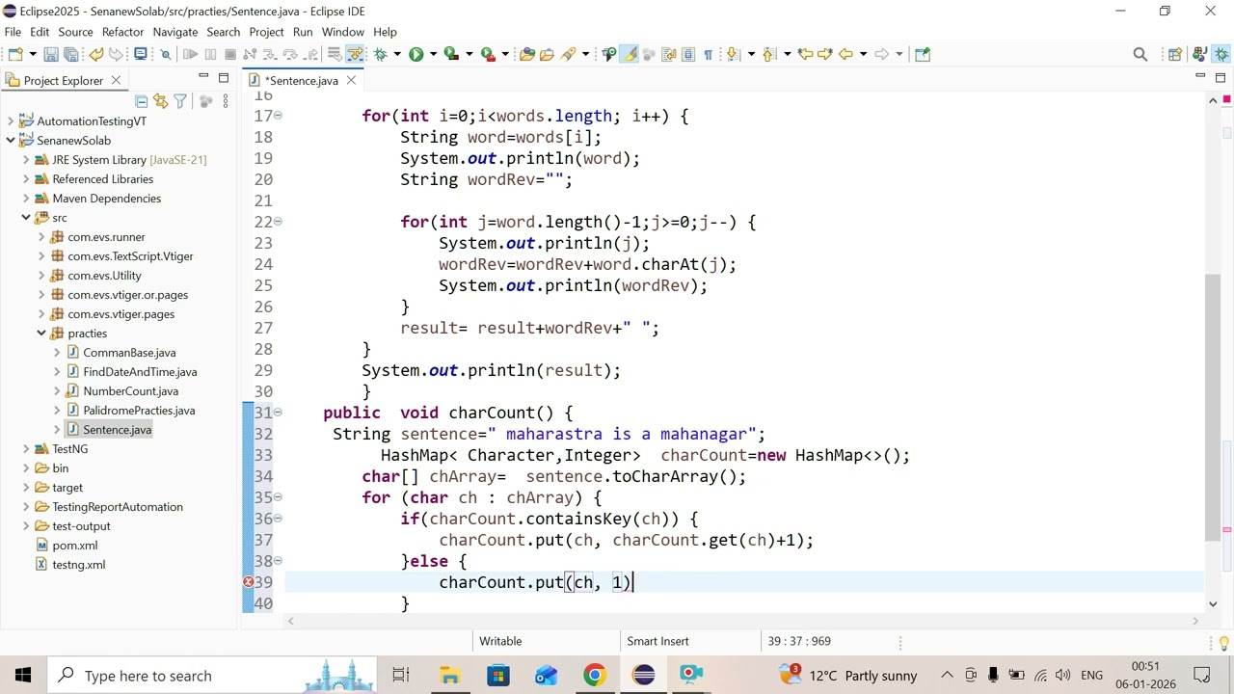Maximize the editor area
Image resolution: width=1234 pixels, height=694 pixels.
(x=1221, y=77)
